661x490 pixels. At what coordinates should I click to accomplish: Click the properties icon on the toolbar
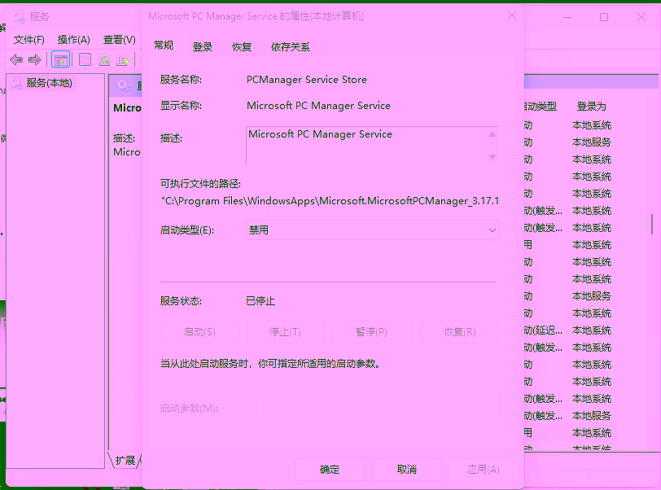tap(85, 59)
